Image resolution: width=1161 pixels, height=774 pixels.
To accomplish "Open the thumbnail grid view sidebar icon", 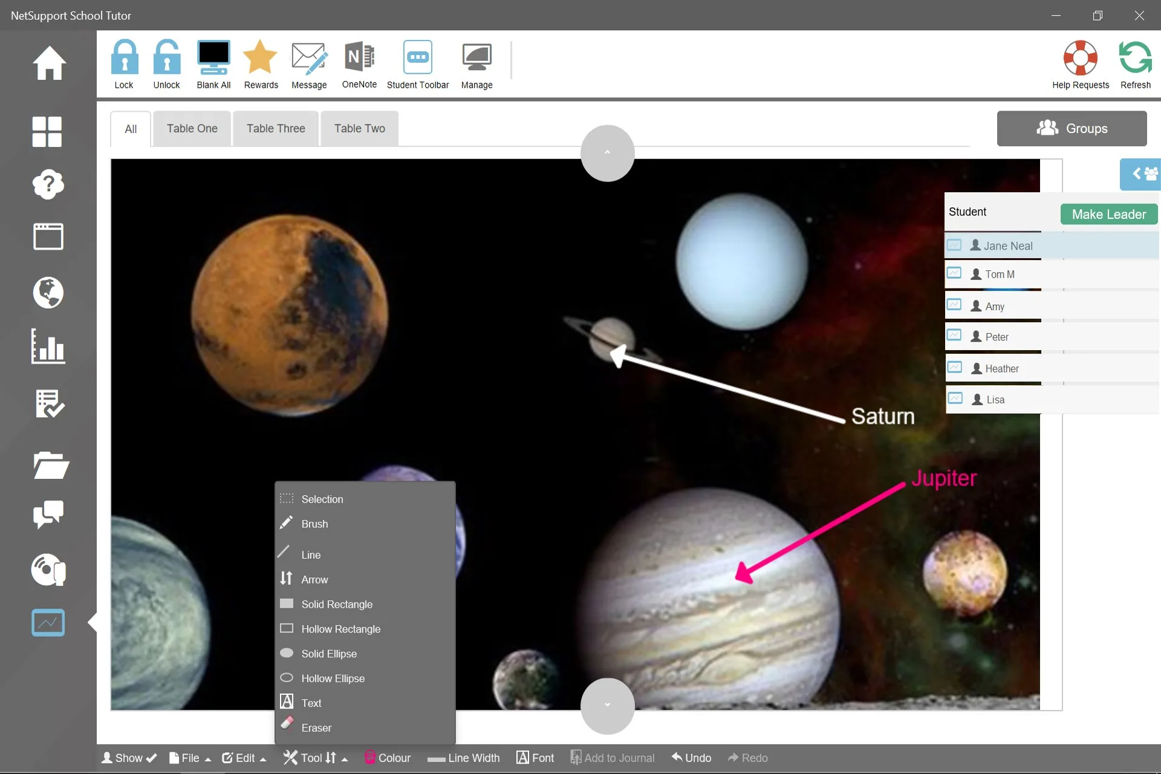I will (x=47, y=131).
